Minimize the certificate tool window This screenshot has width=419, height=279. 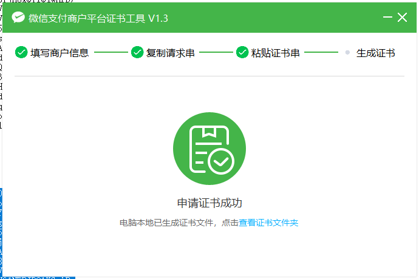[x=387, y=18]
